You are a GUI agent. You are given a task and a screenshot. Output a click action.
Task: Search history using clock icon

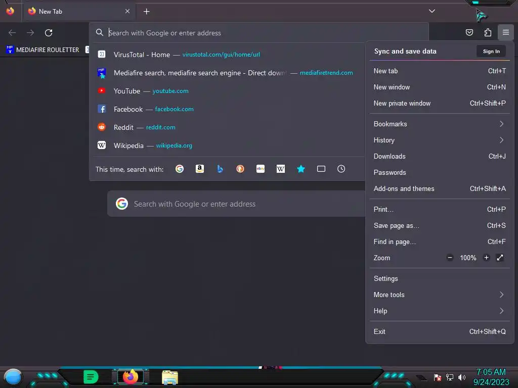point(341,169)
